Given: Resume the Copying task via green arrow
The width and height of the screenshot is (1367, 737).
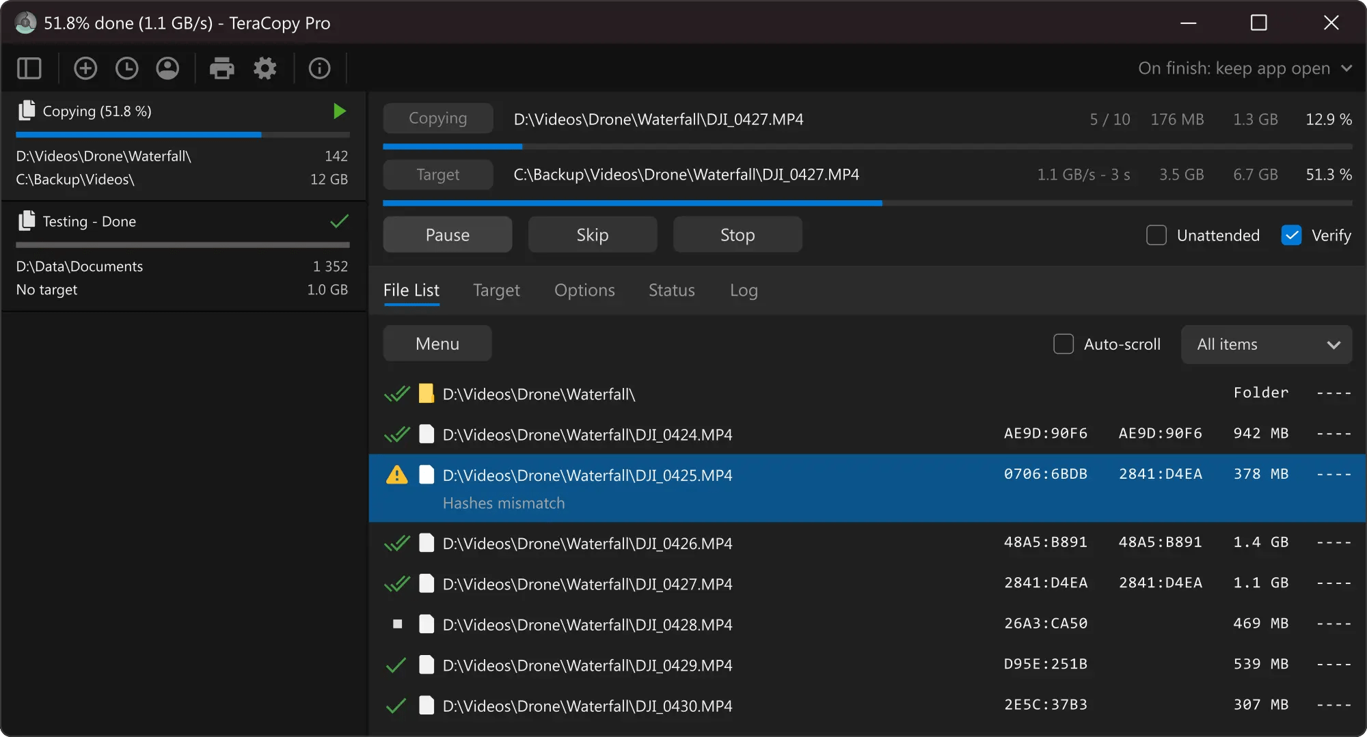Looking at the screenshot, I should tap(339, 111).
